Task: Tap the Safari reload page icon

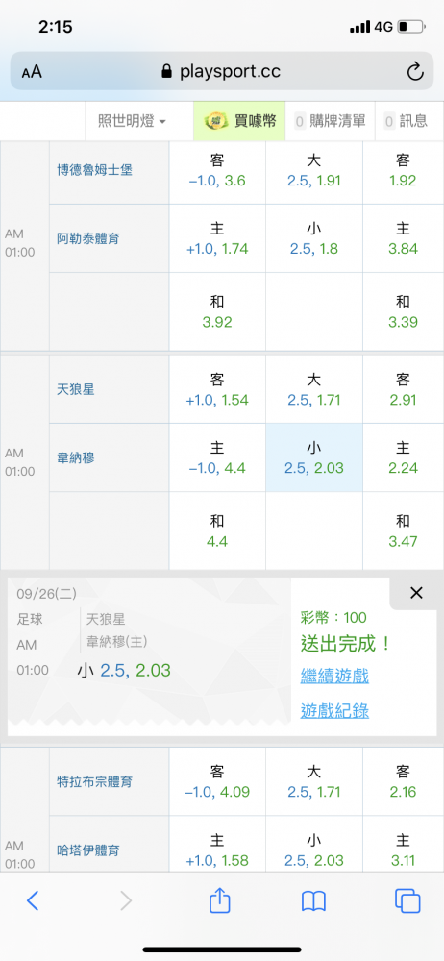Action: point(415,72)
